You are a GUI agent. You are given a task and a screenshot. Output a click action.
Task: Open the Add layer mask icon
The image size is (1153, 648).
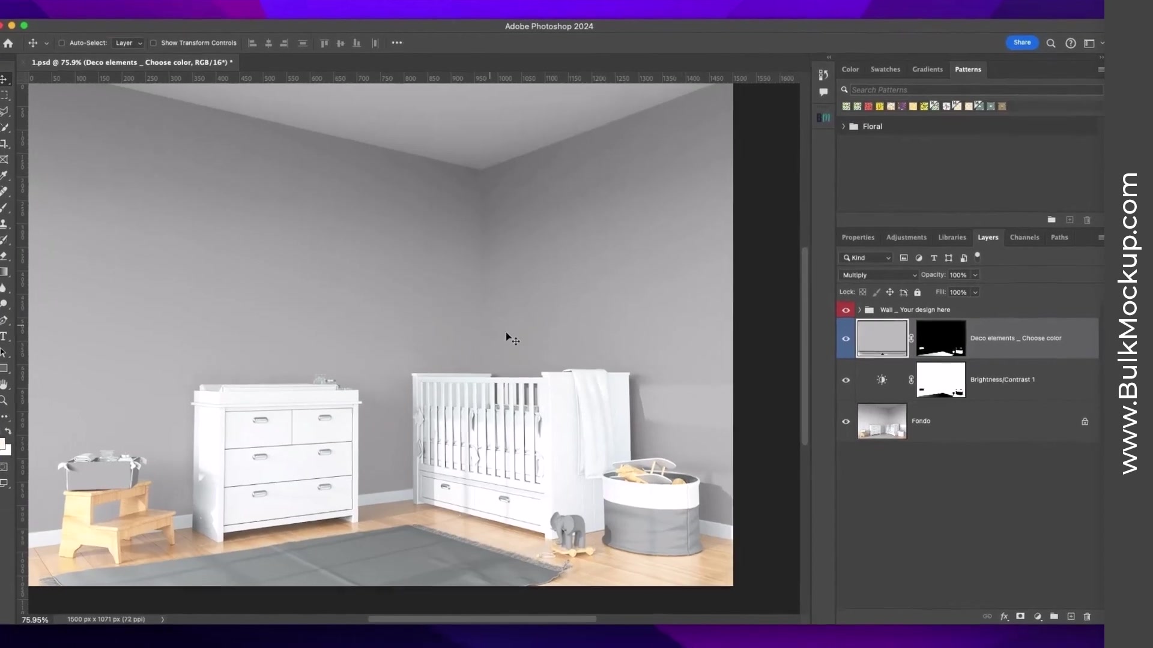[1020, 617]
